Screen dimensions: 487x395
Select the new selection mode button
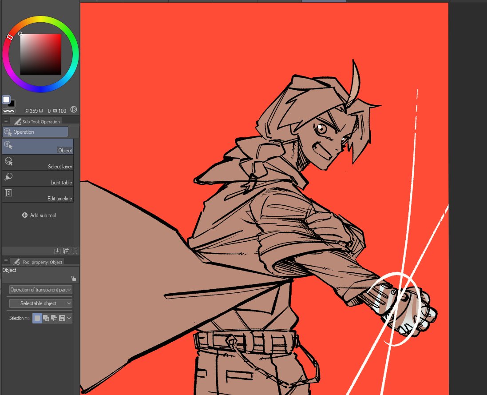37,318
